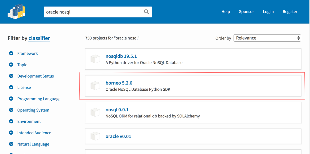Open the classifier link in filter heading
Viewport: 310px width, 154px height.
pyautogui.click(x=39, y=38)
